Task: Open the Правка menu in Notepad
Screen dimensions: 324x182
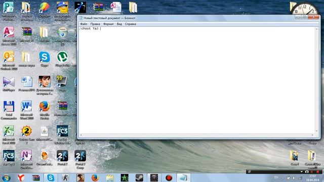Action: click(x=95, y=24)
